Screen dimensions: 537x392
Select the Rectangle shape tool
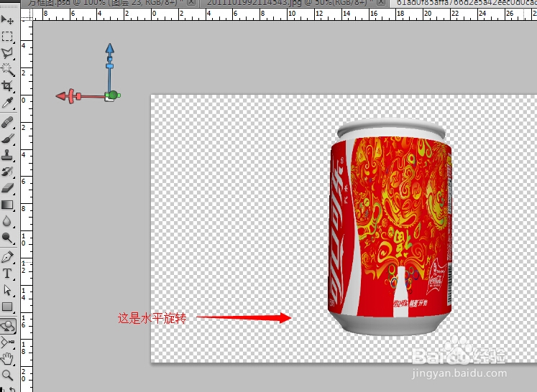[7, 307]
